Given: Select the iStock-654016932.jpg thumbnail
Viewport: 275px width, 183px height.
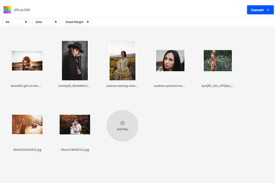Looking at the screenshot, I should [27, 124].
